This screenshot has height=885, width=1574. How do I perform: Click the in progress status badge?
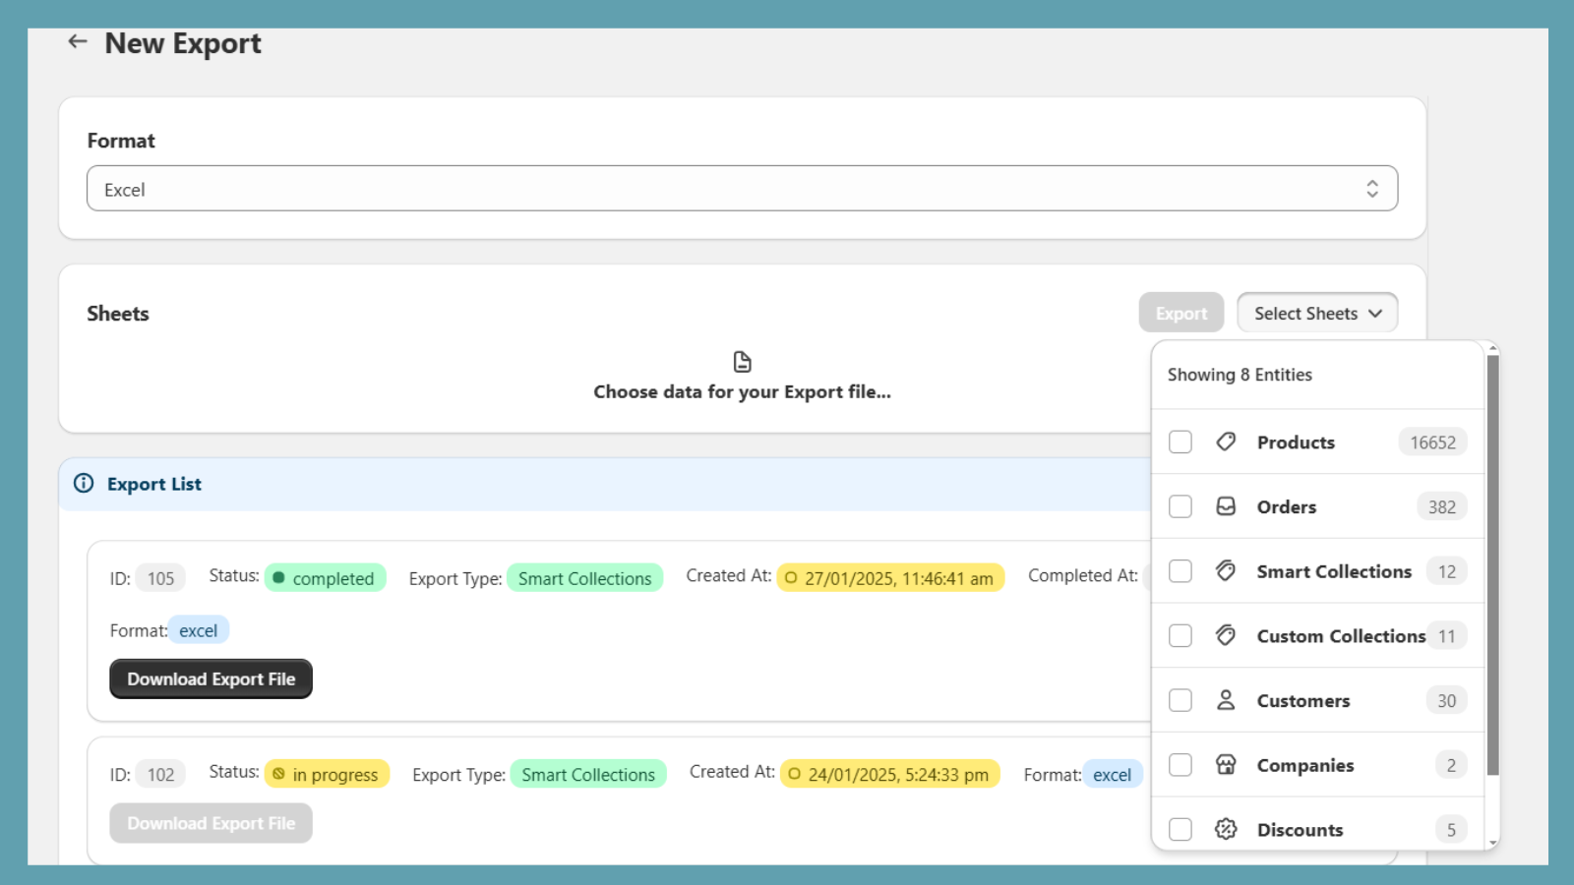pyautogui.click(x=327, y=774)
